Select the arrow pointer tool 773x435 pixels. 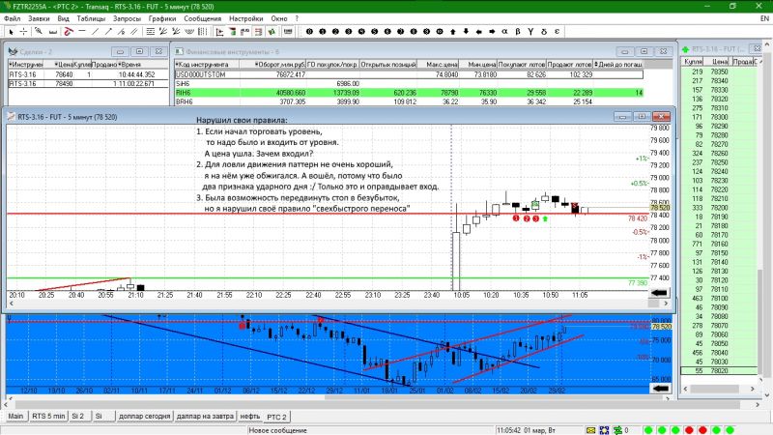click(11, 32)
